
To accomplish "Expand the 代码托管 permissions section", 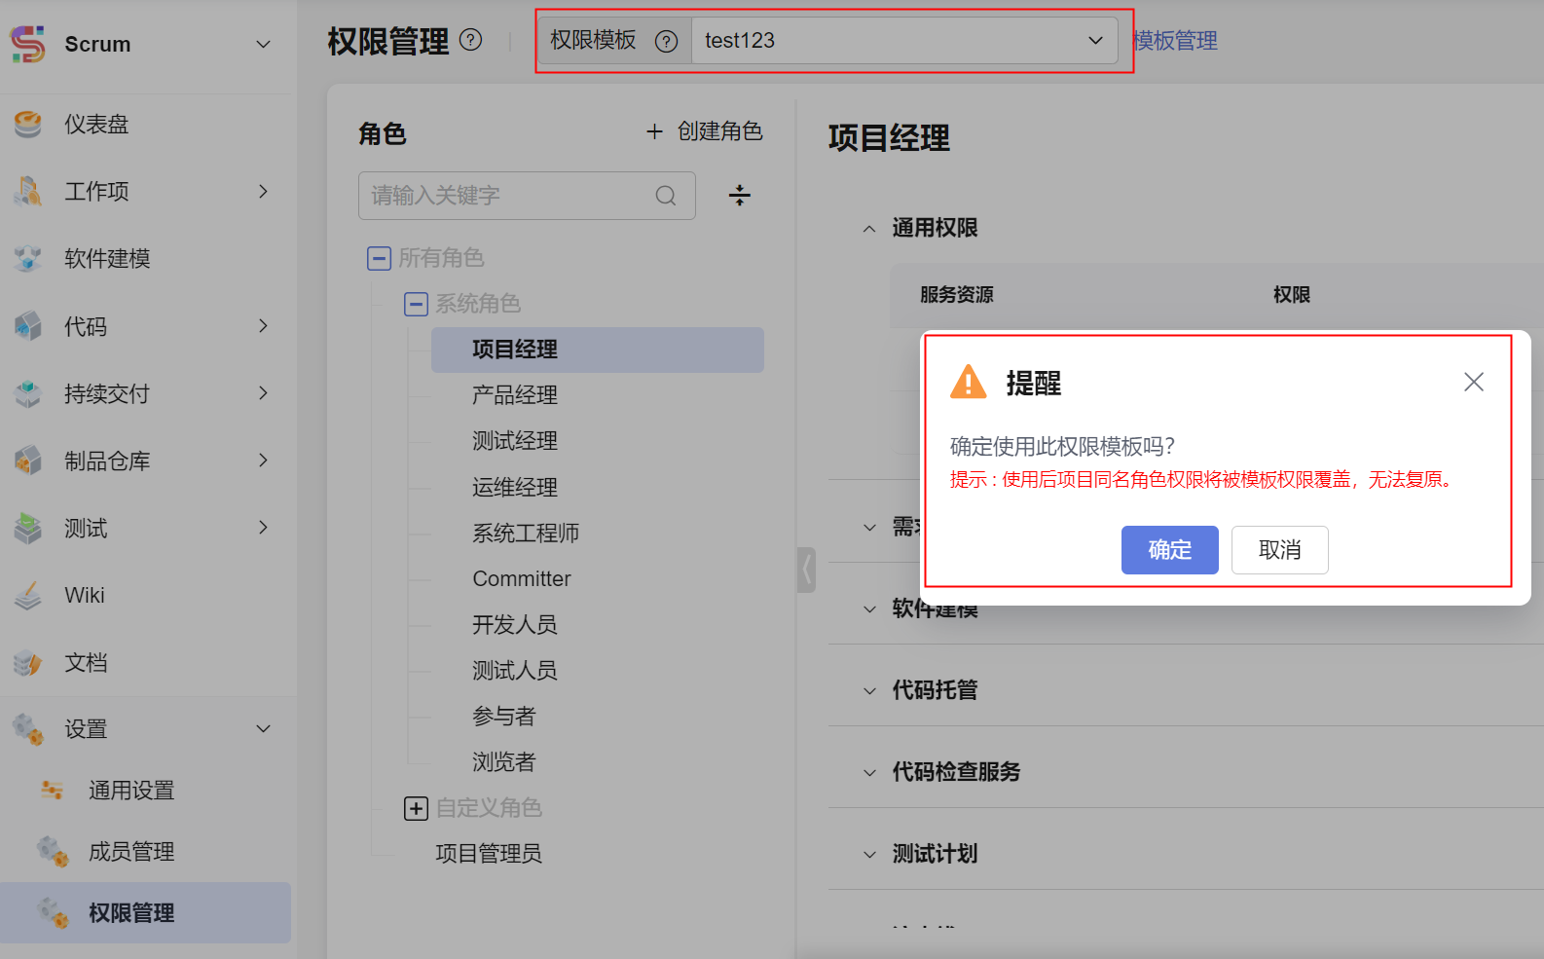I will (x=869, y=691).
